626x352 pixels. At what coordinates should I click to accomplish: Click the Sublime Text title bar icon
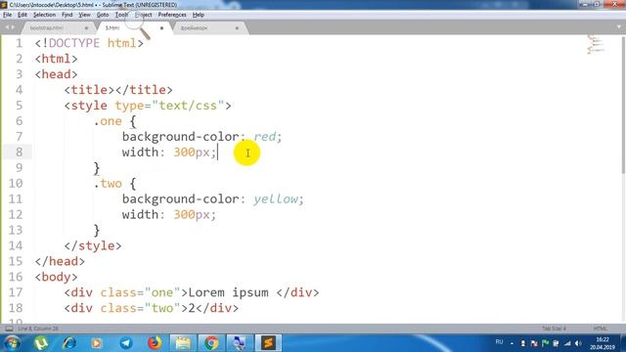click(x=4, y=5)
